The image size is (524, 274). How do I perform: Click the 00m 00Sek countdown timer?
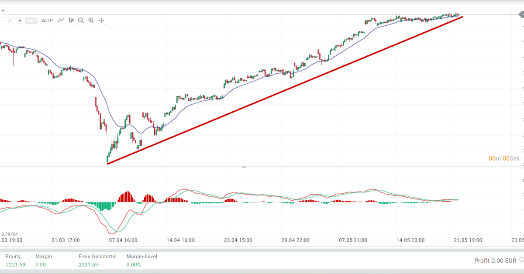pyautogui.click(x=504, y=158)
